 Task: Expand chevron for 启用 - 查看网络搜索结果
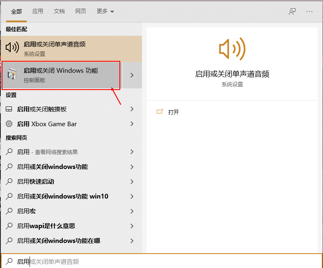132,152
